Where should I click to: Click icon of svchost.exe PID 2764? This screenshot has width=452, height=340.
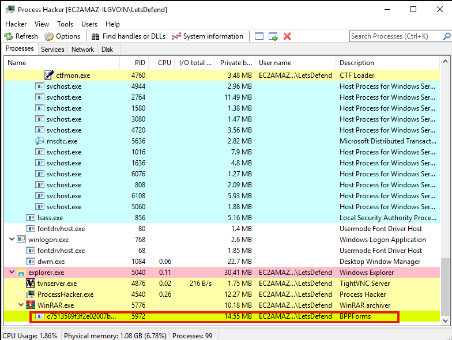click(40, 97)
